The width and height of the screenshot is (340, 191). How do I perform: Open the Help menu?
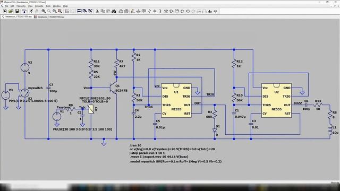click(65, 6)
